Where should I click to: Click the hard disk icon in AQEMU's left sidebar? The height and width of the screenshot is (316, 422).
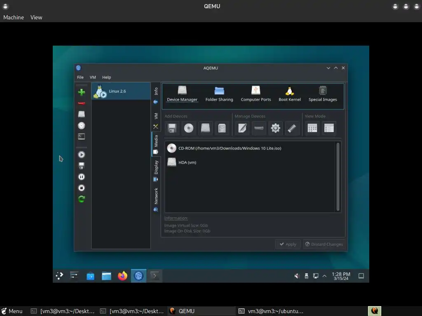81,114
